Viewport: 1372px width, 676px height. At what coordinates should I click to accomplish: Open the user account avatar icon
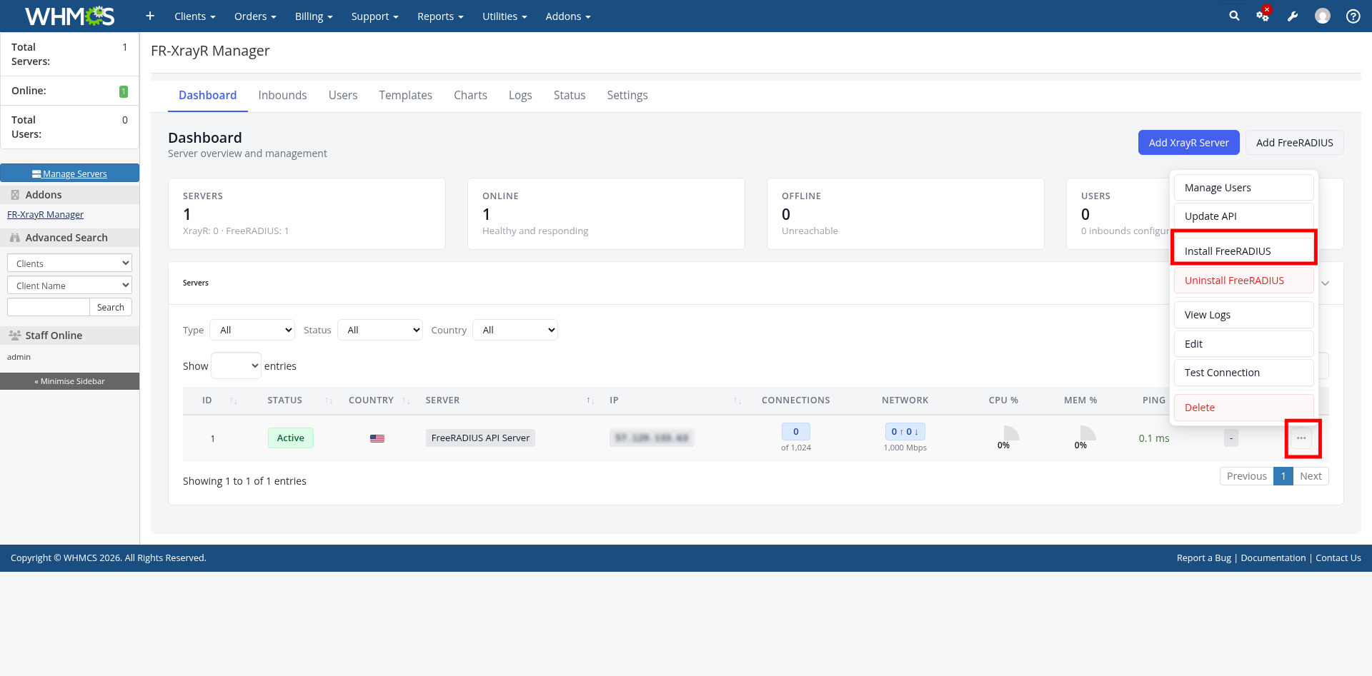1323,16
